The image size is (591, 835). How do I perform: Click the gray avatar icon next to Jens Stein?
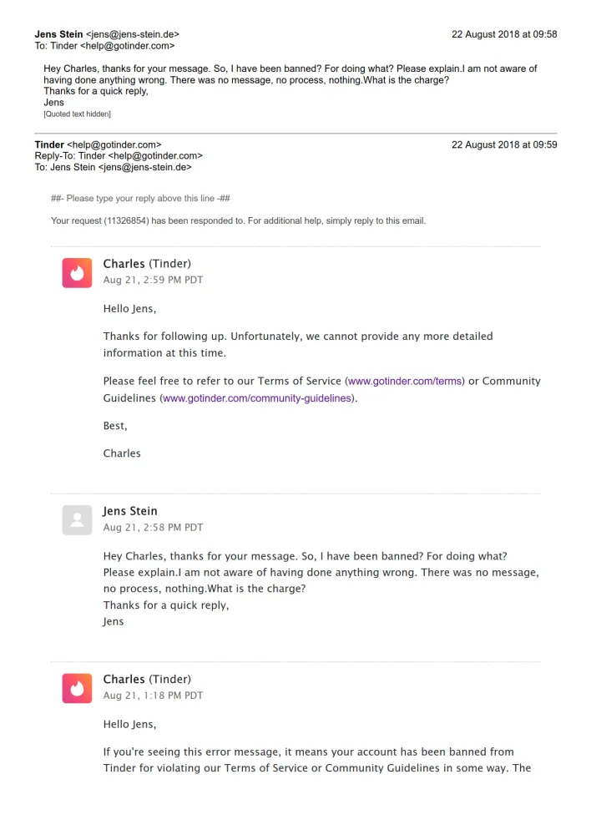(77, 520)
